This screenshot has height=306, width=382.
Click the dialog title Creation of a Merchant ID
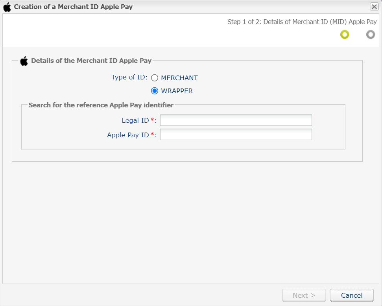pos(73,7)
